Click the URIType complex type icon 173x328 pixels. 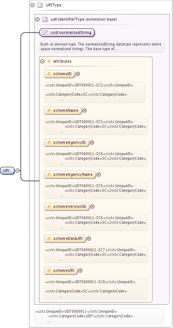[40, 5]
